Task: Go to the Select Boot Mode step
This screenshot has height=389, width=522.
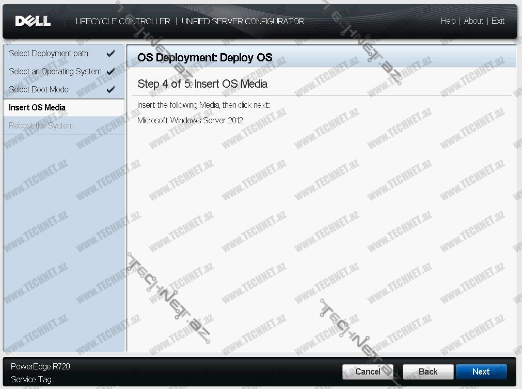Action: 39,90
